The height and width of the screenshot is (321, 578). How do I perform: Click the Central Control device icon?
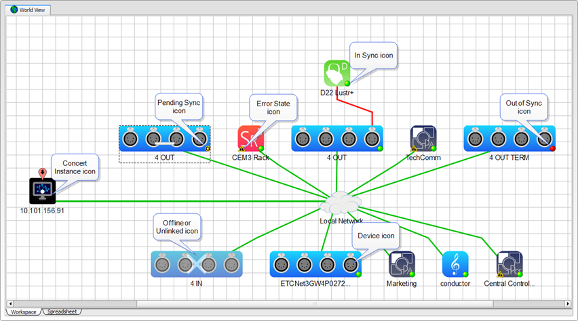click(509, 264)
